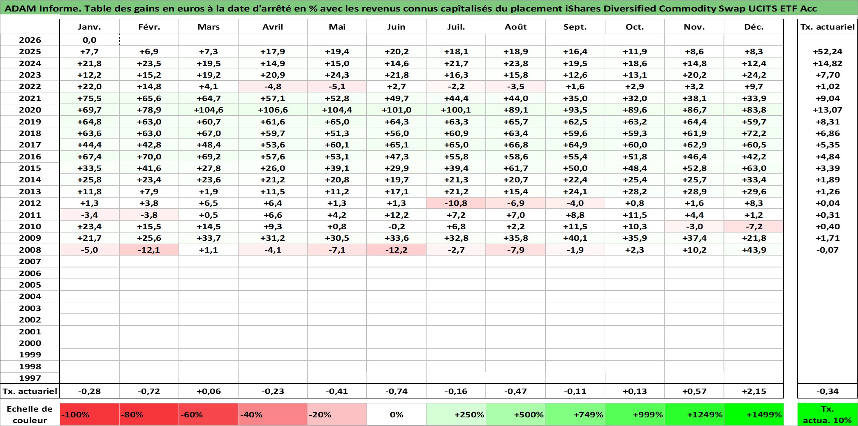Click the 0% white legend cell
Viewport: 858px width, 426px height.
tap(397, 414)
